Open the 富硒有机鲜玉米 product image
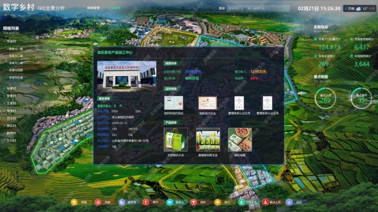 [x=208, y=140]
